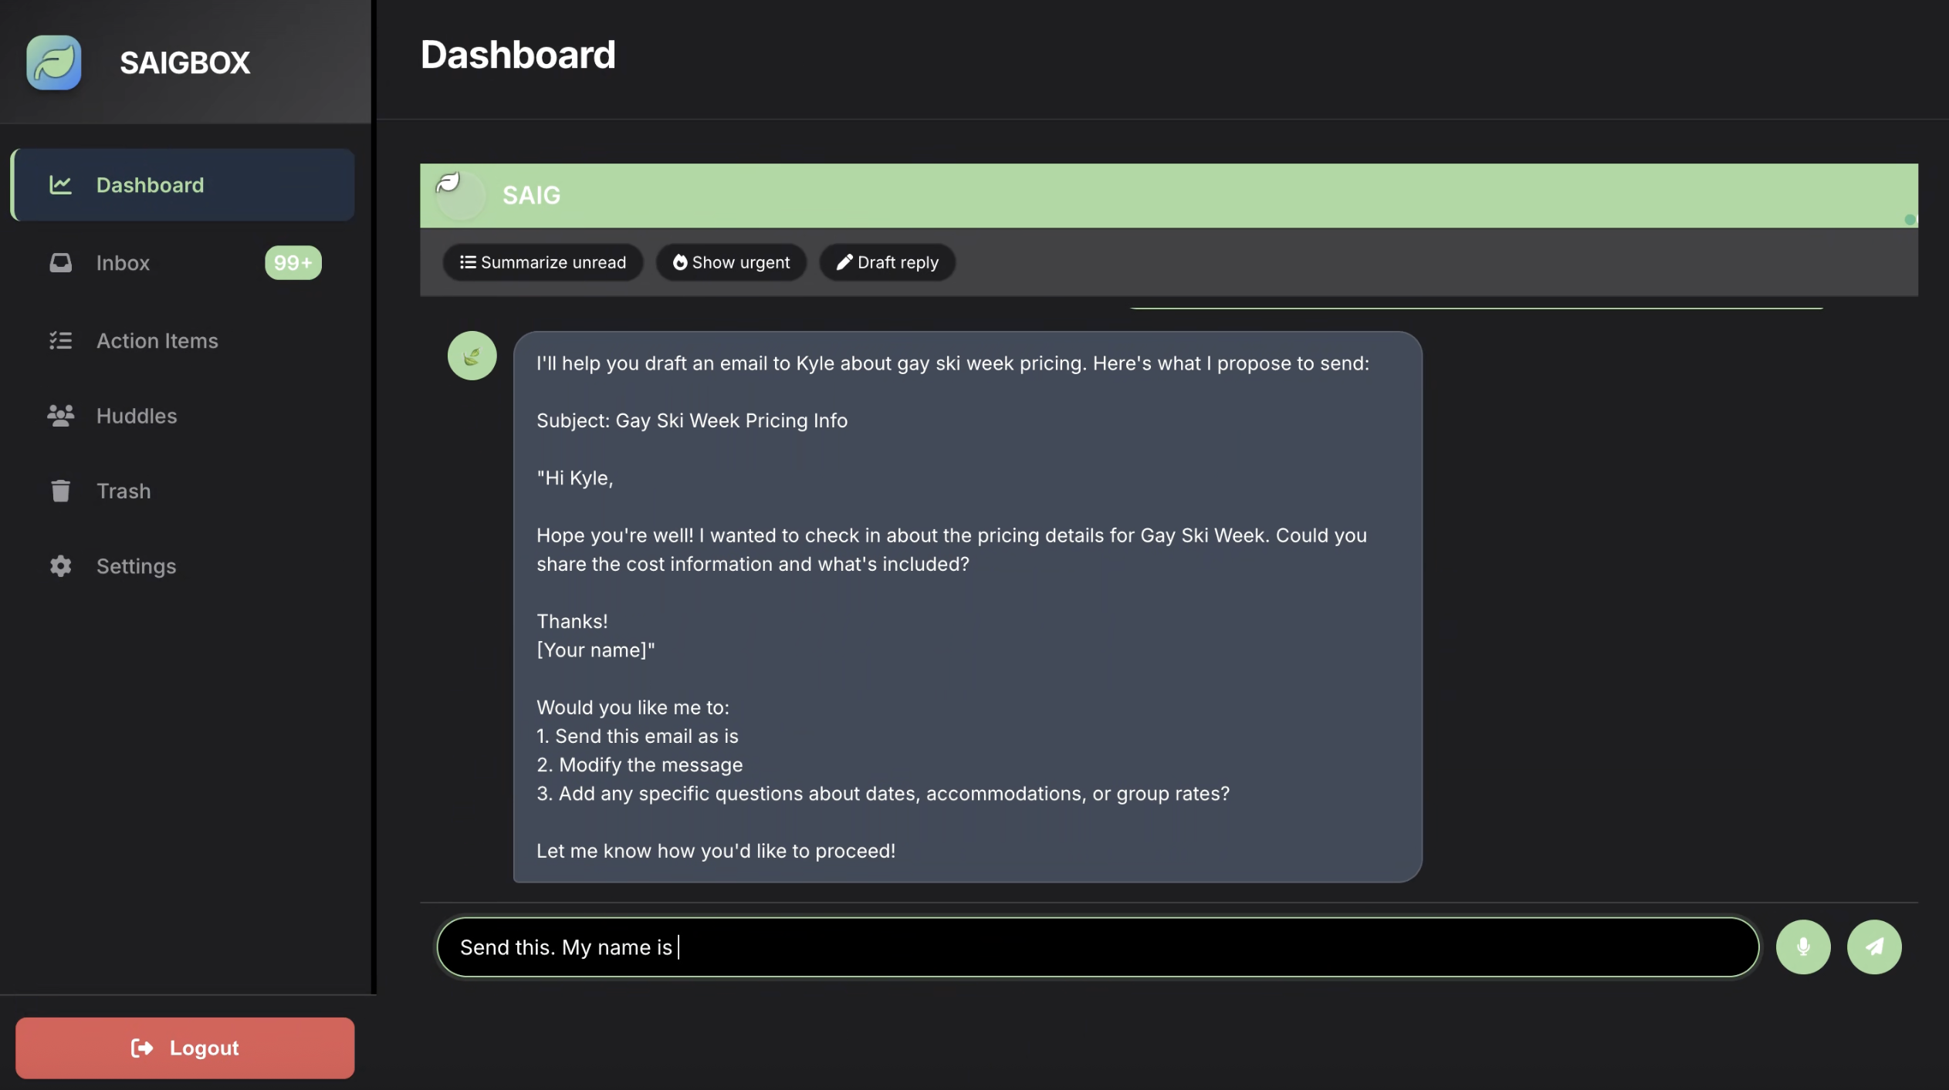Click the 'Subject: Gay Ski Week Pricing Info' line

tap(692, 420)
